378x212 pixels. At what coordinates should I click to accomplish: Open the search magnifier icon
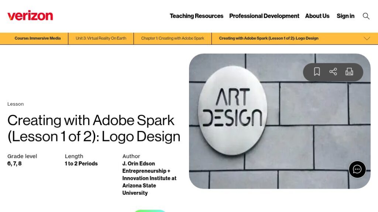coord(366,16)
